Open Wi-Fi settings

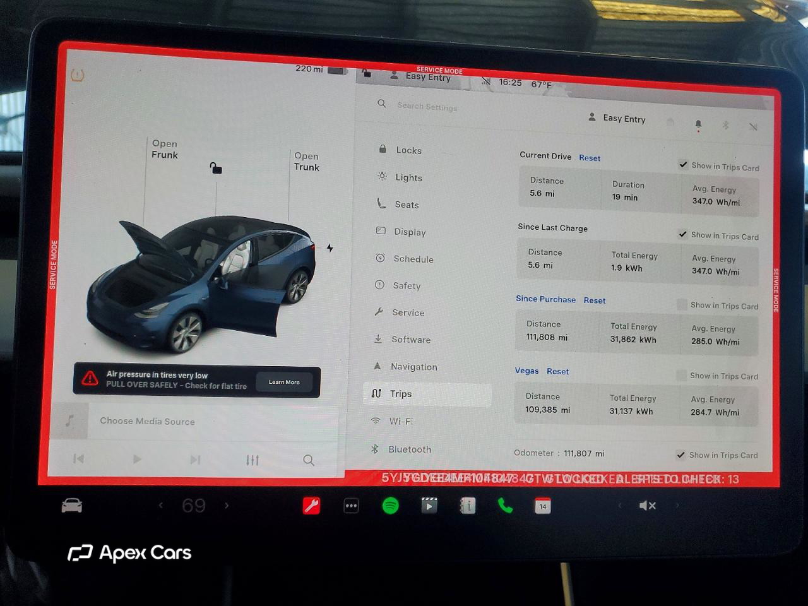click(x=391, y=421)
